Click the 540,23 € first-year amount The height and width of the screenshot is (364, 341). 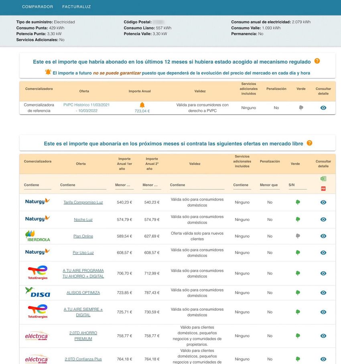(x=124, y=202)
